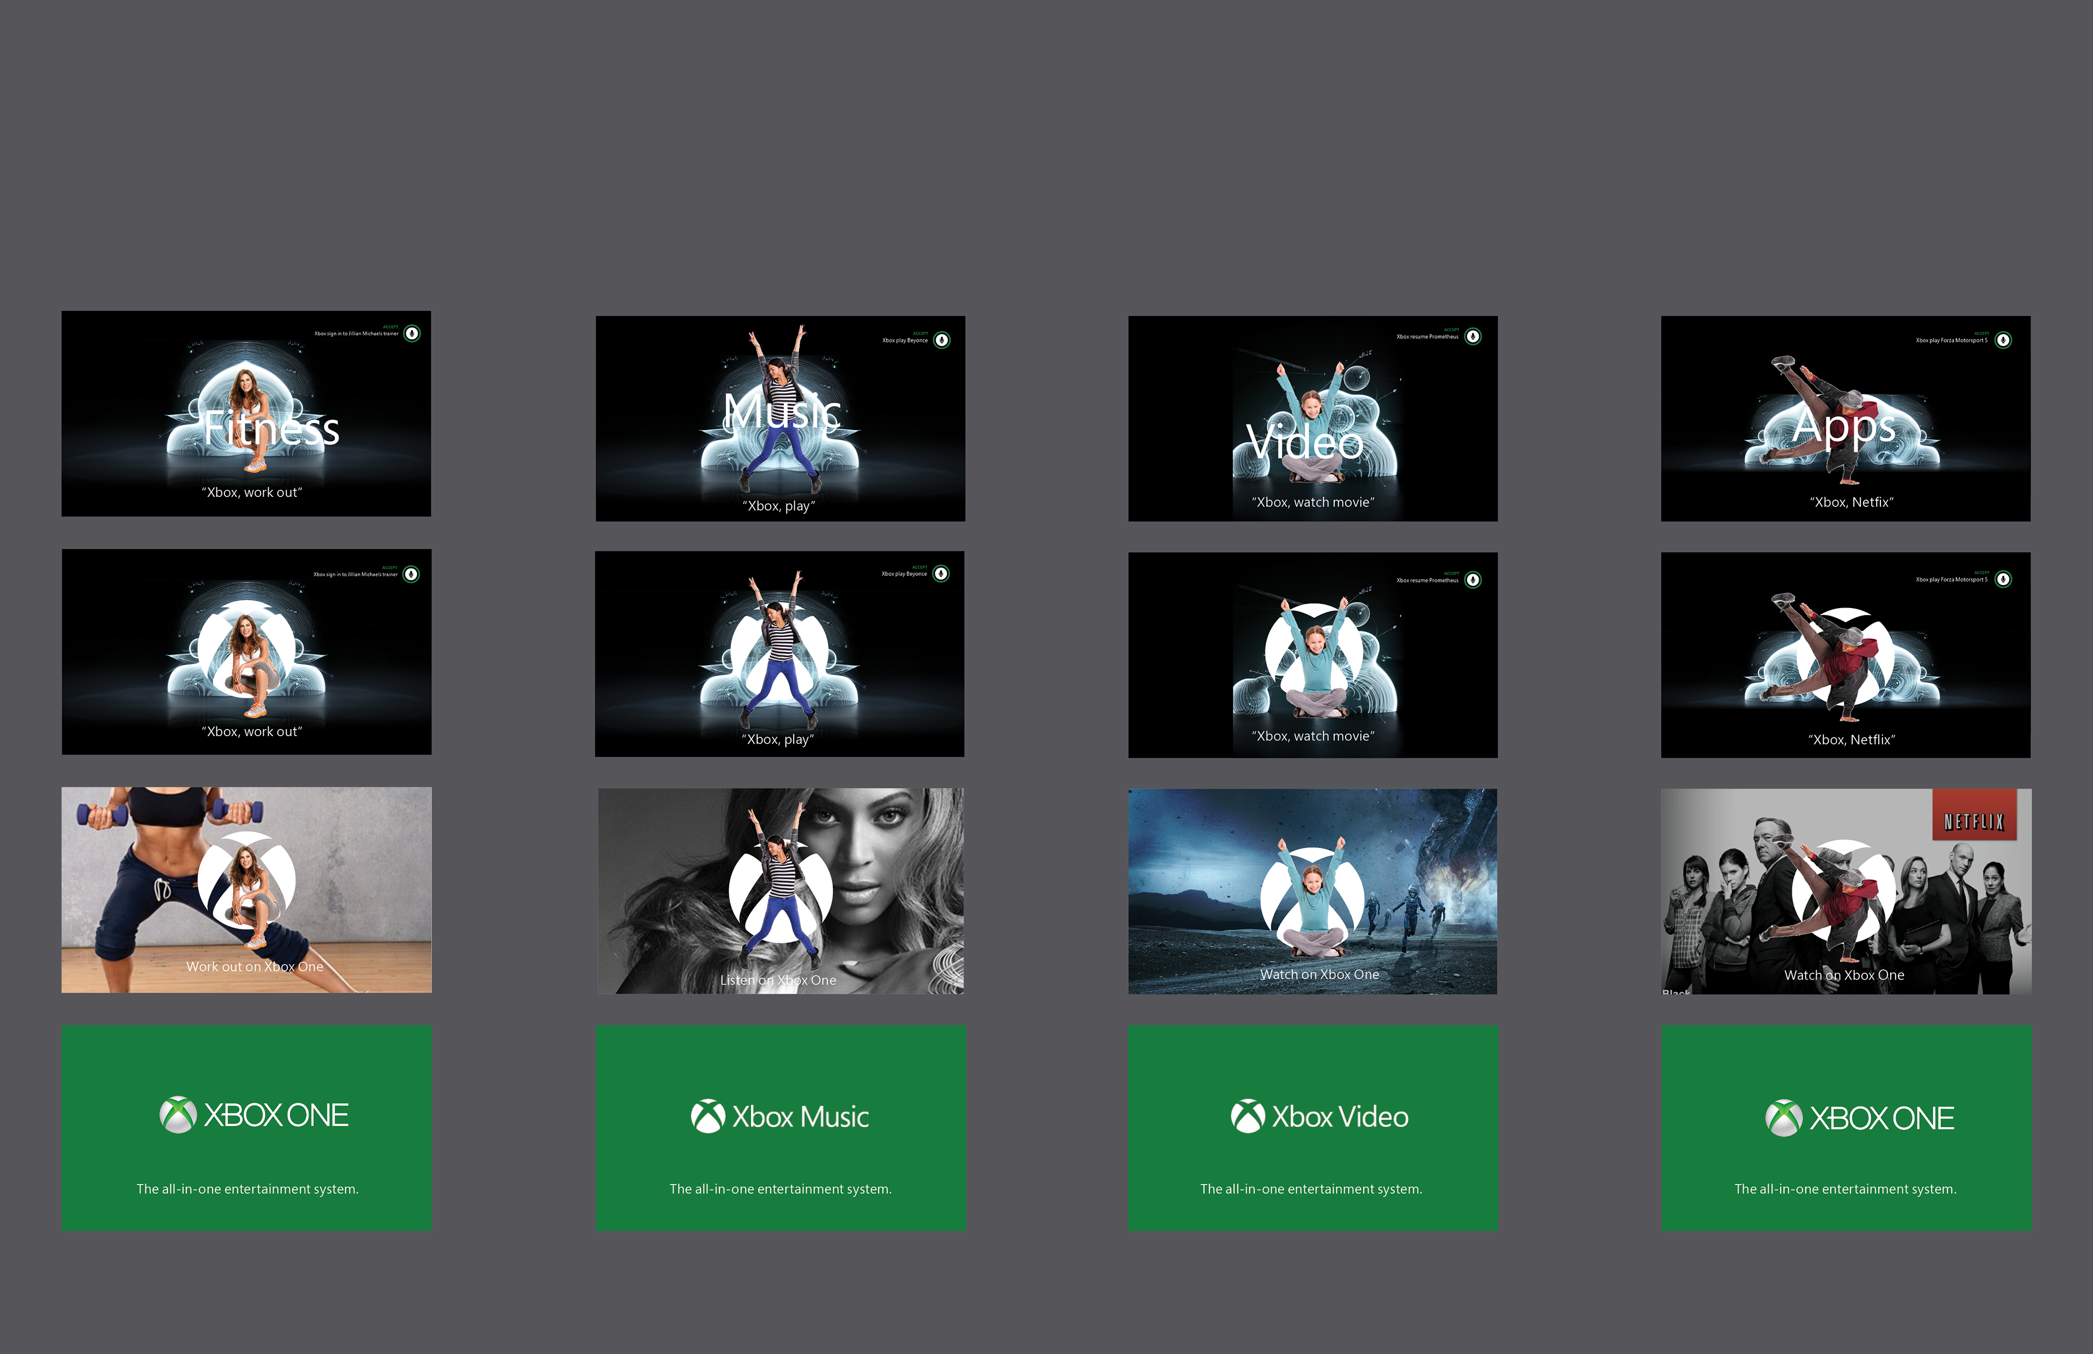Click microphone icon in Fitness title frame
This screenshot has height=1354, width=2093.
pyautogui.click(x=412, y=334)
